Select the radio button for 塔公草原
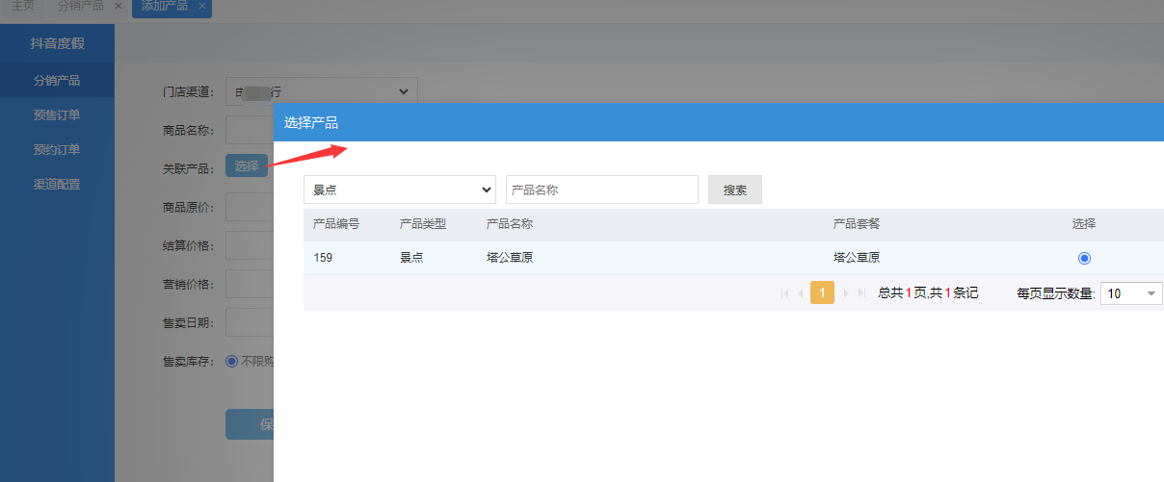Viewport: 1164px width, 482px height. pyautogui.click(x=1084, y=258)
